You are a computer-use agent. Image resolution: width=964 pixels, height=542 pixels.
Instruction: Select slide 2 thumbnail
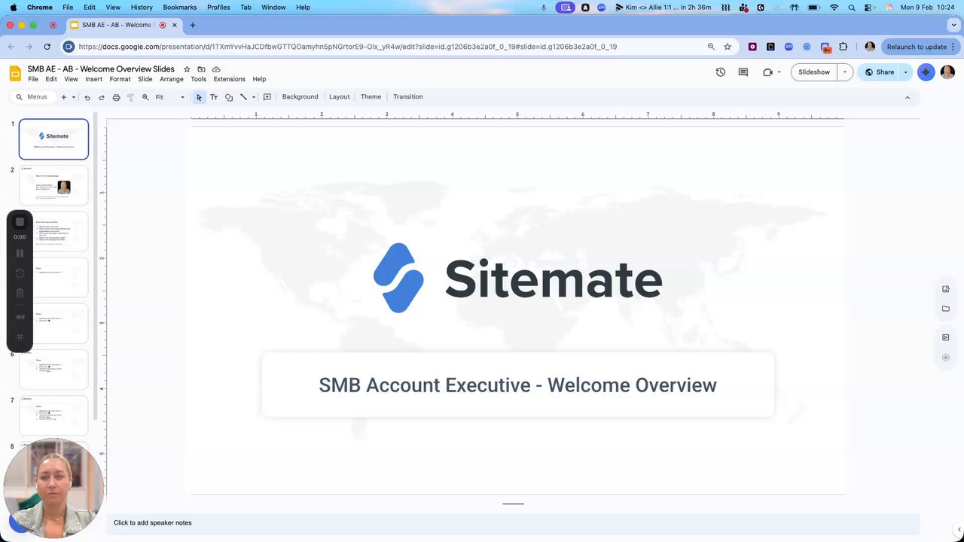tap(53, 185)
